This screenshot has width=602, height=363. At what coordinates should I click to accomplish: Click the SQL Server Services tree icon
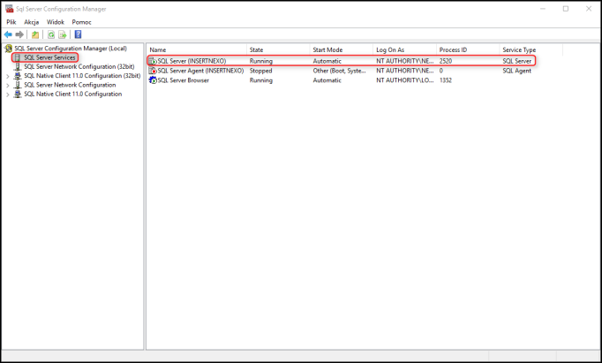[x=18, y=57]
